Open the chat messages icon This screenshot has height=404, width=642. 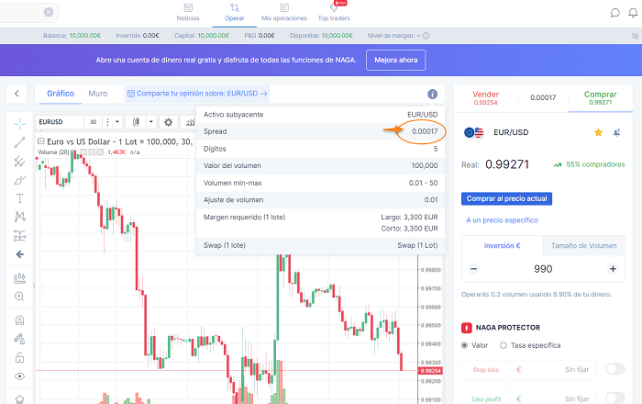(x=614, y=13)
